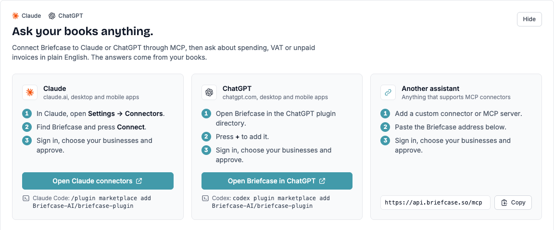The height and width of the screenshot is (230, 554).
Task: Click the clipboard icon on Copy button
Action: pyautogui.click(x=504, y=203)
